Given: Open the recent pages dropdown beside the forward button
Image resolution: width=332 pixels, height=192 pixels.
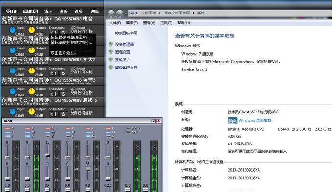Looking at the screenshot, I should [x=126, y=13].
